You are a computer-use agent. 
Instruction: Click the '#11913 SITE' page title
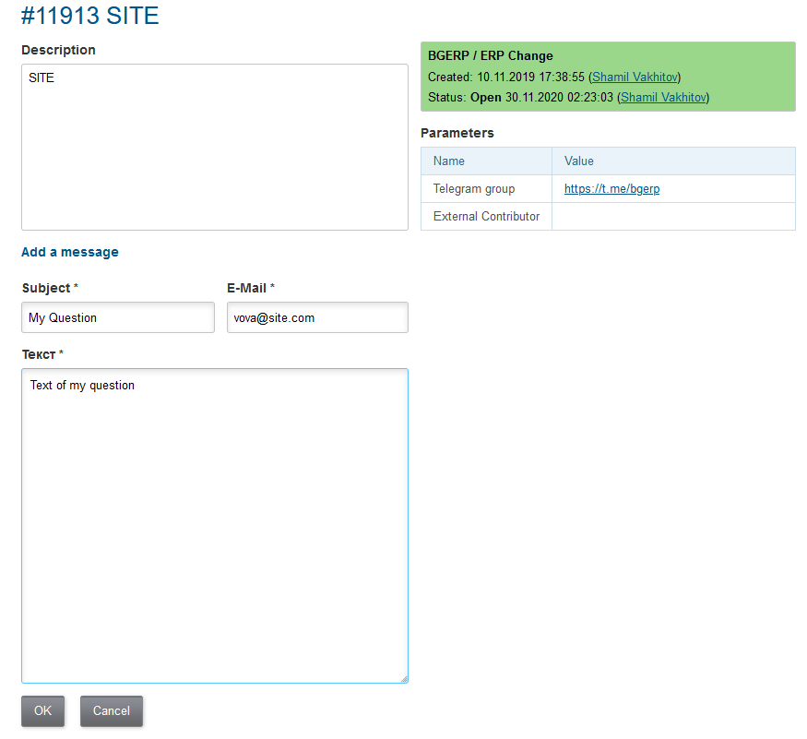point(90,16)
